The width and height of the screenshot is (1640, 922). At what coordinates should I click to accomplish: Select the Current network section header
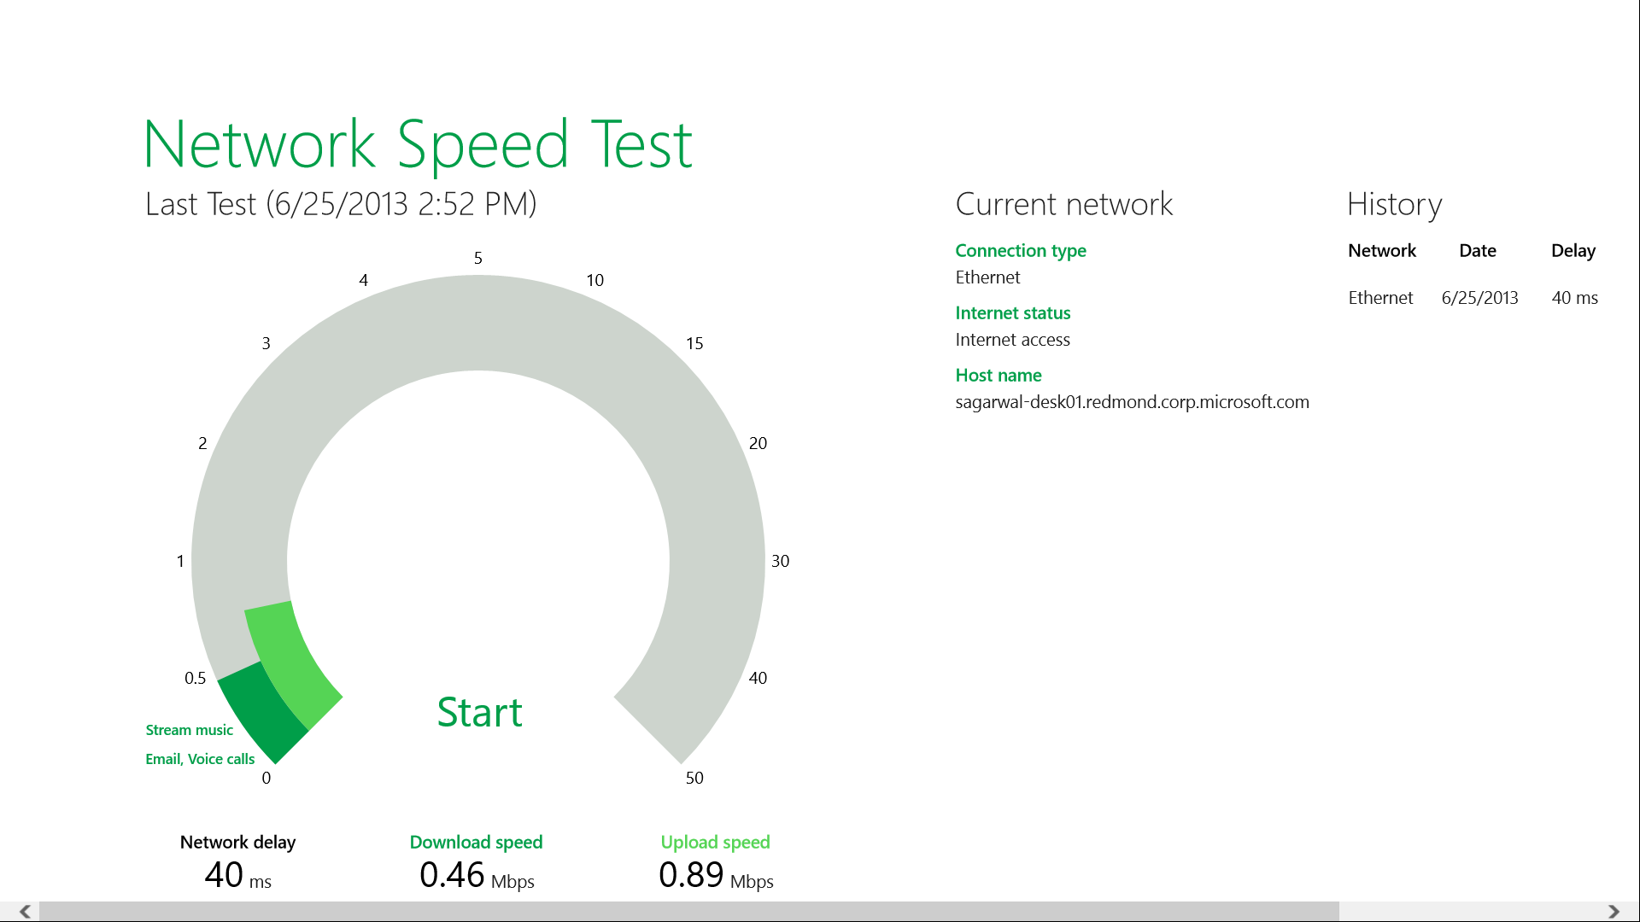point(1063,204)
